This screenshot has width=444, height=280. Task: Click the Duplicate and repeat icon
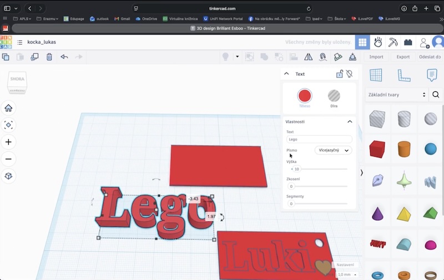pyautogui.click(x=34, y=57)
